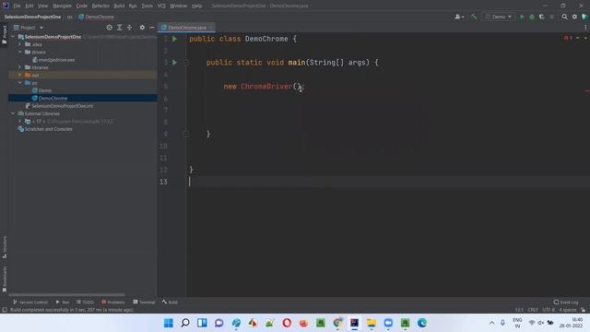Viewport: 590px width, 332px height.
Task: Open the File menu
Action: pyautogui.click(x=17, y=6)
